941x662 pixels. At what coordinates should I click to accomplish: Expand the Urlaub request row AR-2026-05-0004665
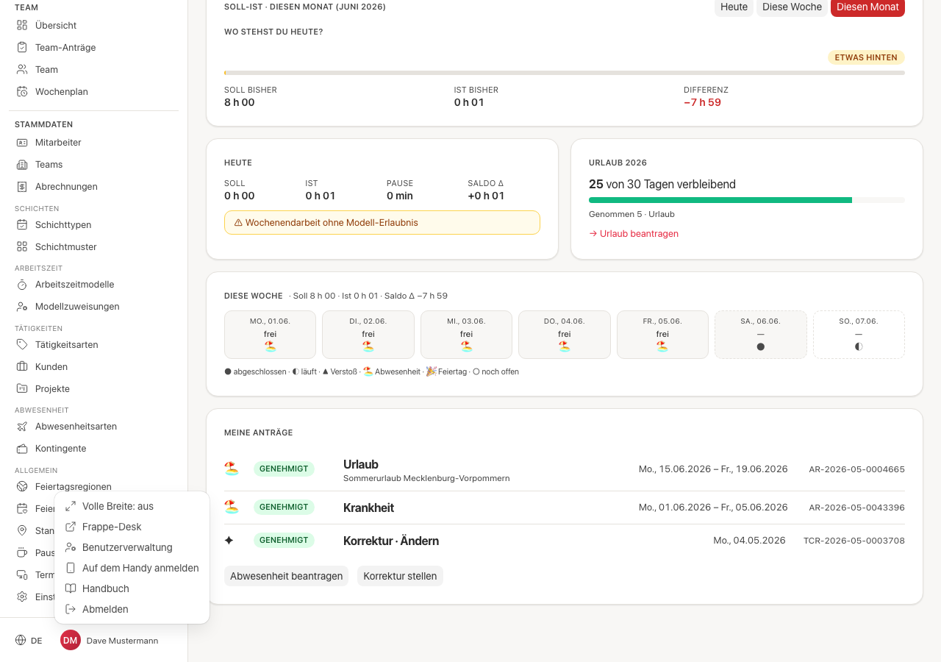pos(564,469)
